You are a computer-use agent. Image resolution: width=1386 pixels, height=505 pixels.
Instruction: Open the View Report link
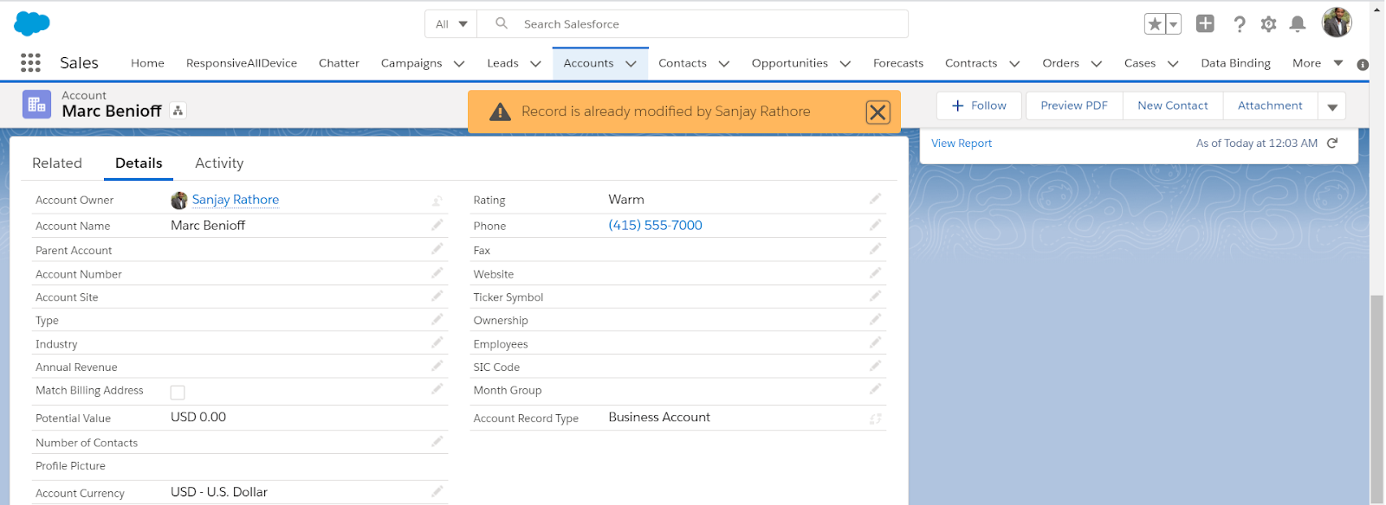tap(962, 144)
